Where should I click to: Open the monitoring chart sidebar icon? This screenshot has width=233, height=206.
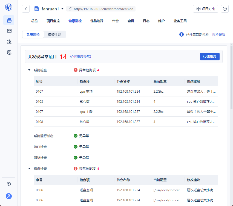point(9,31)
